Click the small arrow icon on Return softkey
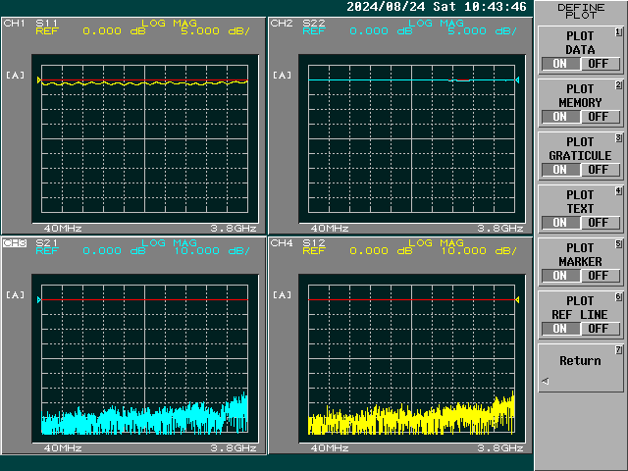628x471 pixels. [x=546, y=381]
